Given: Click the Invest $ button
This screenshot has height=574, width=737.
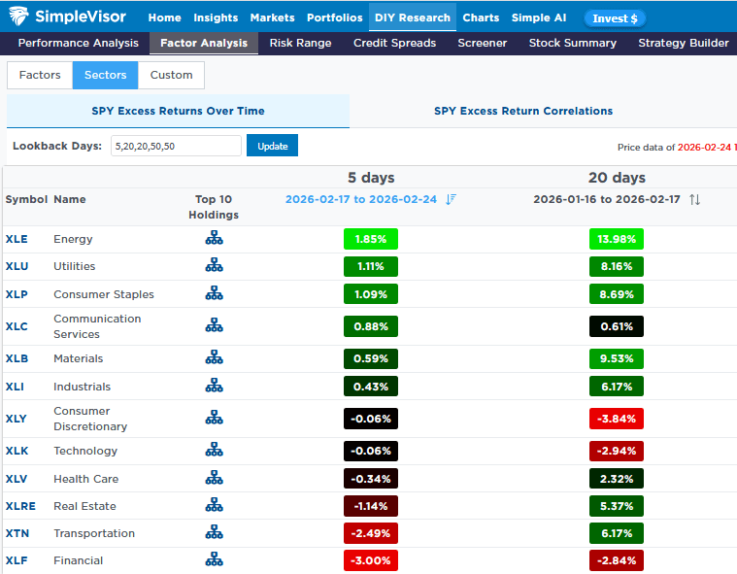Looking at the screenshot, I should pyautogui.click(x=615, y=18).
